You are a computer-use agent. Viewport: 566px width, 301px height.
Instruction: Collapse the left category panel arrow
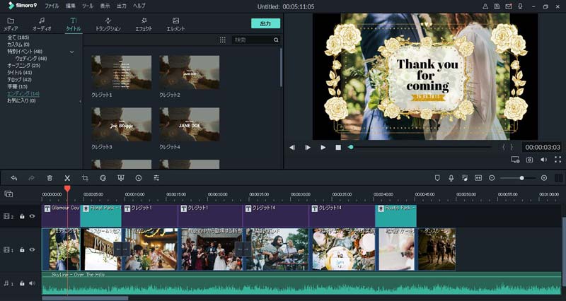80,102
